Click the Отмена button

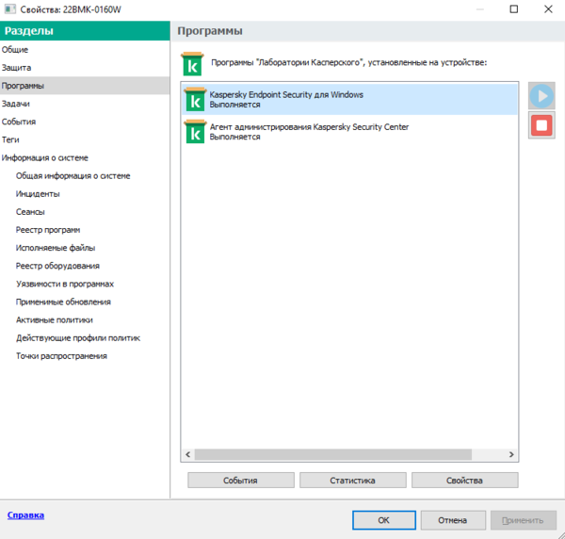(453, 520)
